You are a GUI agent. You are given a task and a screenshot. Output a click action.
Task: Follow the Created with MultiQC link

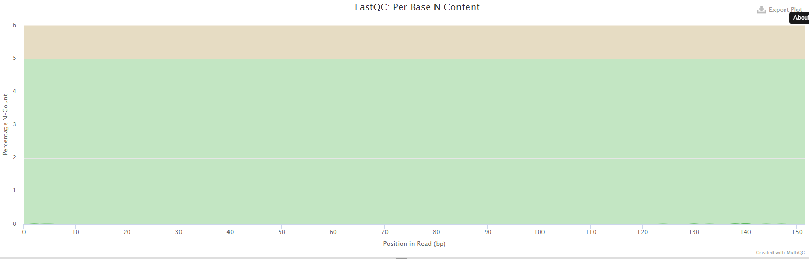(780, 253)
